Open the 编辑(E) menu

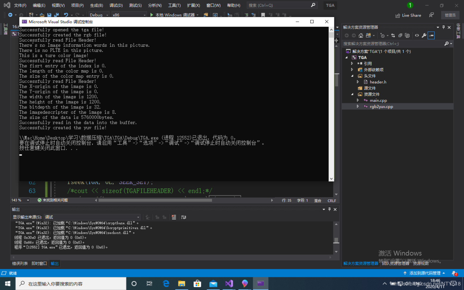click(39, 5)
